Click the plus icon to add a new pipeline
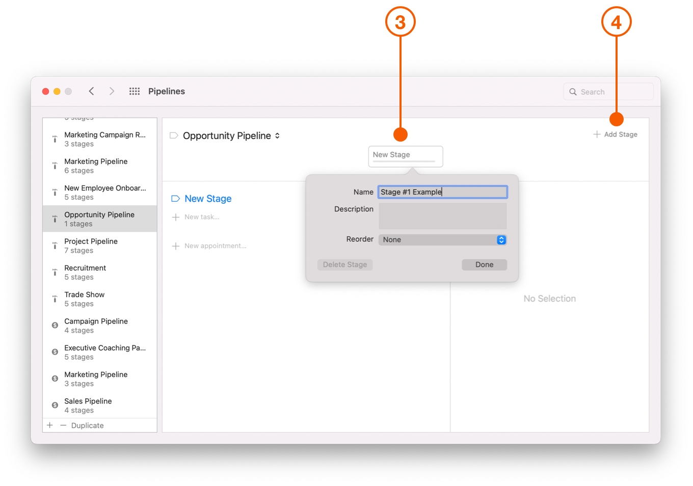Image resolution: width=693 pixels, height=486 pixels. click(49, 425)
